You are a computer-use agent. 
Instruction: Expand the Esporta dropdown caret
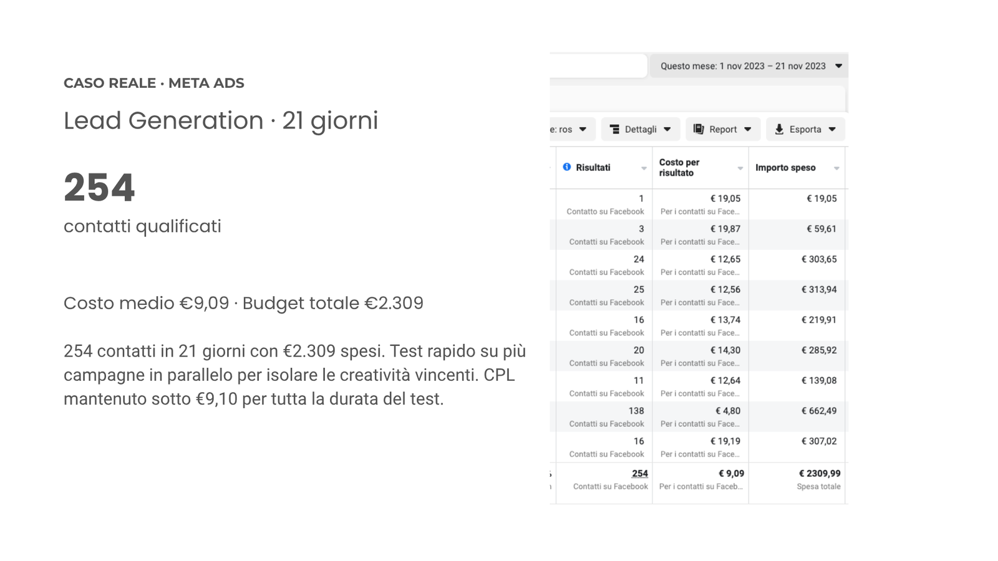tap(832, 129)
